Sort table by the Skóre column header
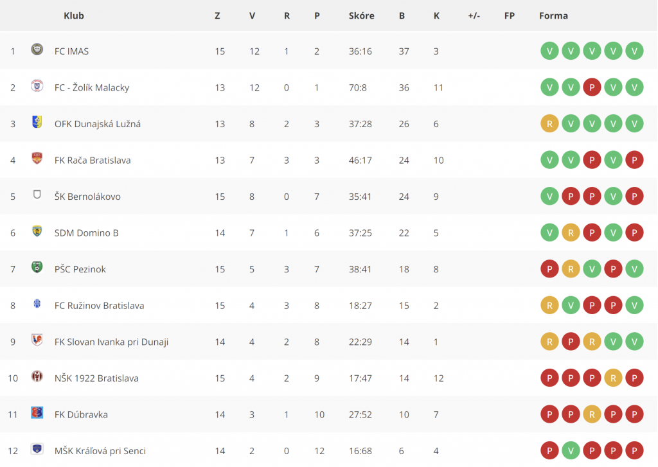Image resolution: width=658 pixels, height=467 pixels. [x=361, y=16]
